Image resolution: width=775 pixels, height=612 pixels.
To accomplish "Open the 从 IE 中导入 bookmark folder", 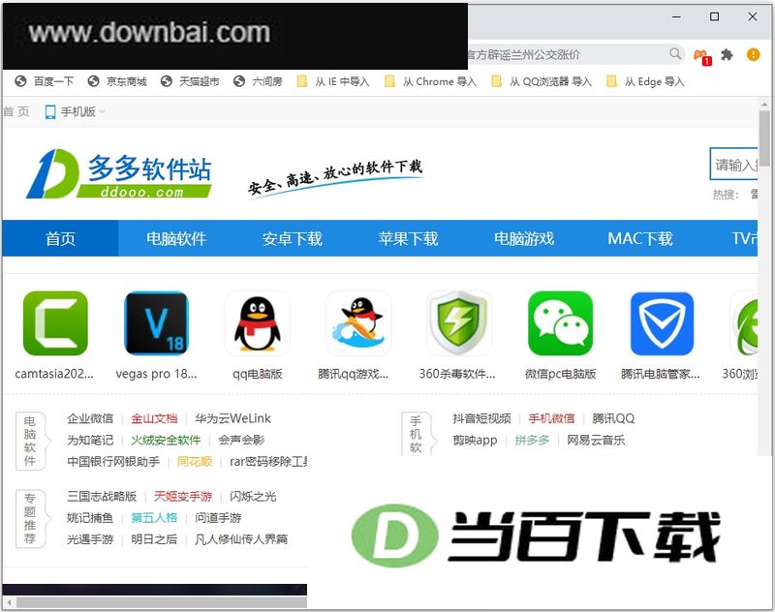I will point(333,81).
